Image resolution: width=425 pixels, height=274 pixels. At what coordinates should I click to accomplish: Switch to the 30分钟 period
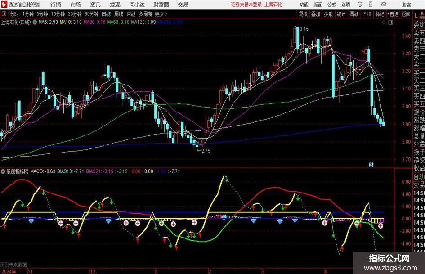(75, 14)
